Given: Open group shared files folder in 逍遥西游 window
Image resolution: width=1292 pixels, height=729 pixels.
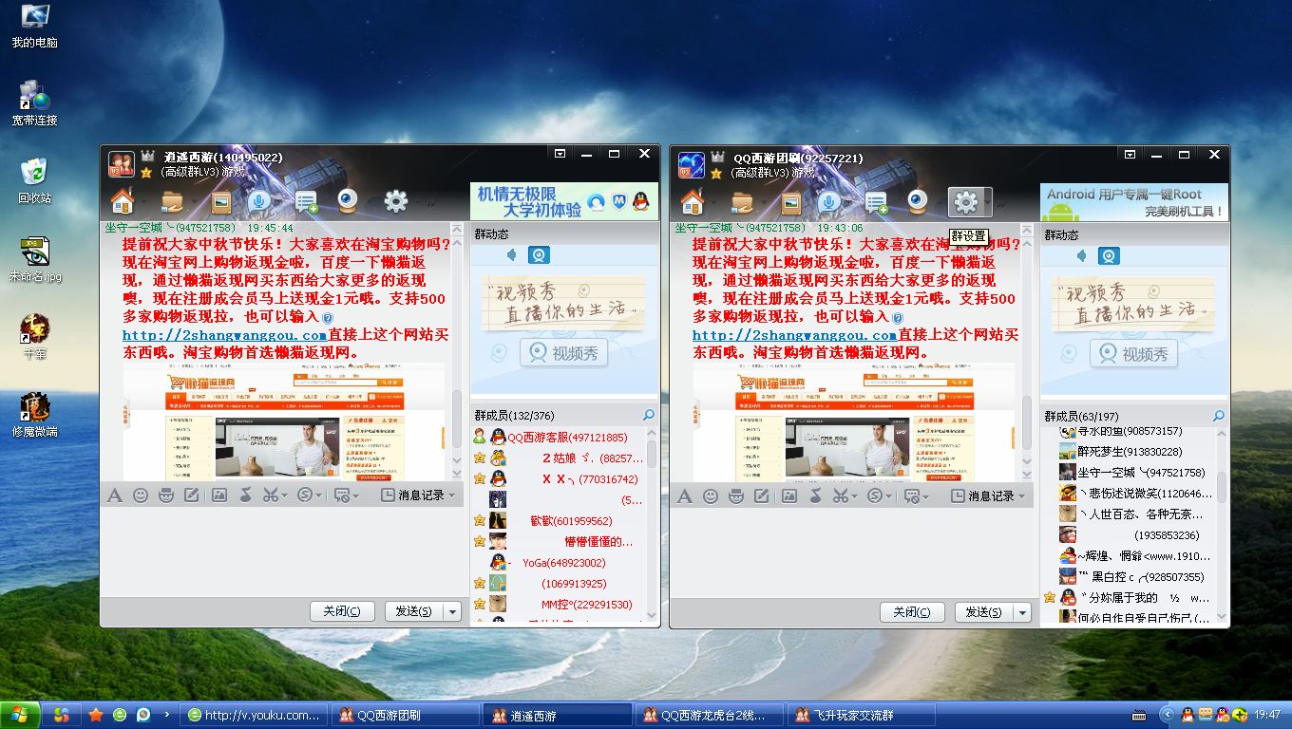Looking at the screenshot, I should click(172, 201).
